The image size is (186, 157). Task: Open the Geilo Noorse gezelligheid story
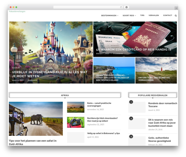pyautogui.click(x=160, y=139)
